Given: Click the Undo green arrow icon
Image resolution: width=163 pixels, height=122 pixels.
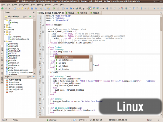Looking at the screenshot, I should point(54,8).
